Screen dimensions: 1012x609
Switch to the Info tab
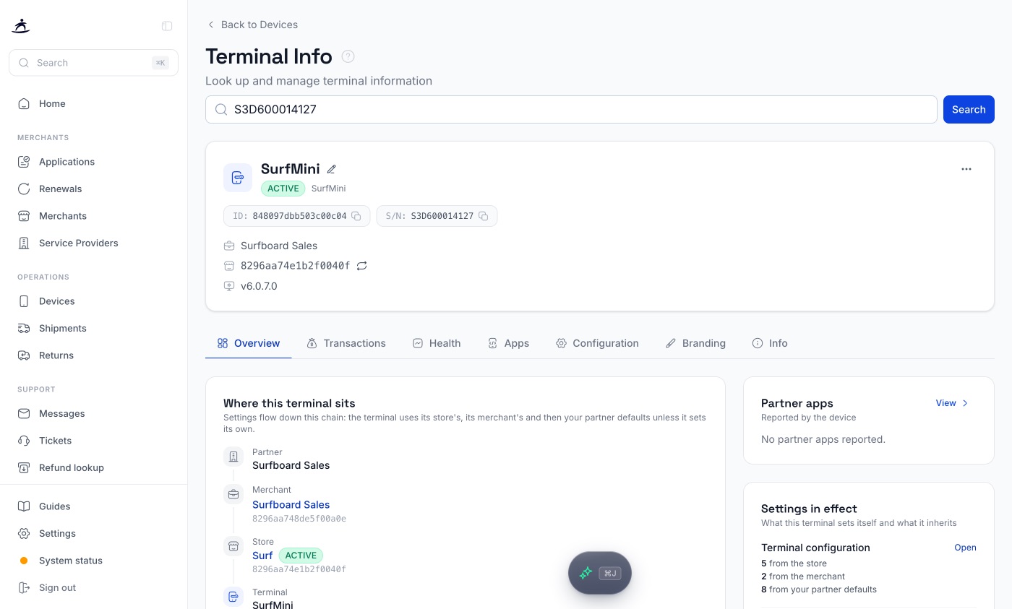pyautogui.click(x=770, y=343)
